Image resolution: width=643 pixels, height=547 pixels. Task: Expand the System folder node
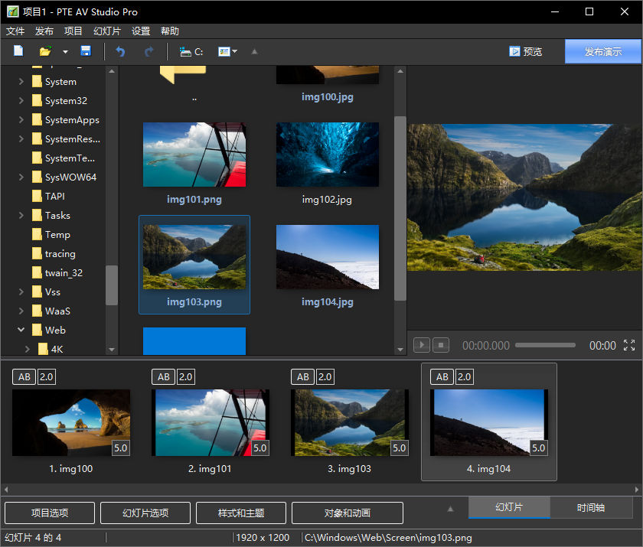coord(21,82)
